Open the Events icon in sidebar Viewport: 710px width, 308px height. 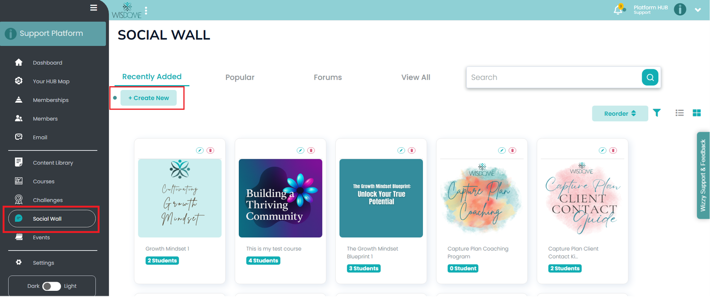[x=19, y=237]
